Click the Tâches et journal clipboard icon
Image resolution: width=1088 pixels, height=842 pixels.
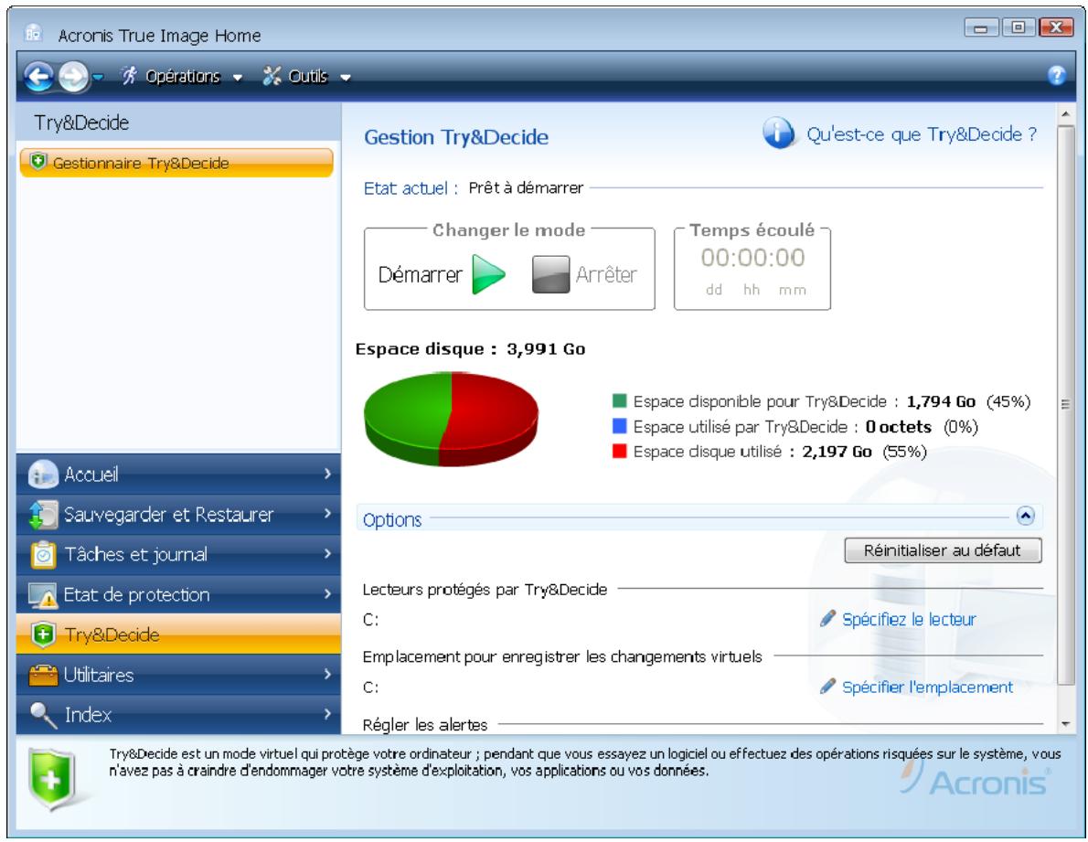tap(43, 555)
